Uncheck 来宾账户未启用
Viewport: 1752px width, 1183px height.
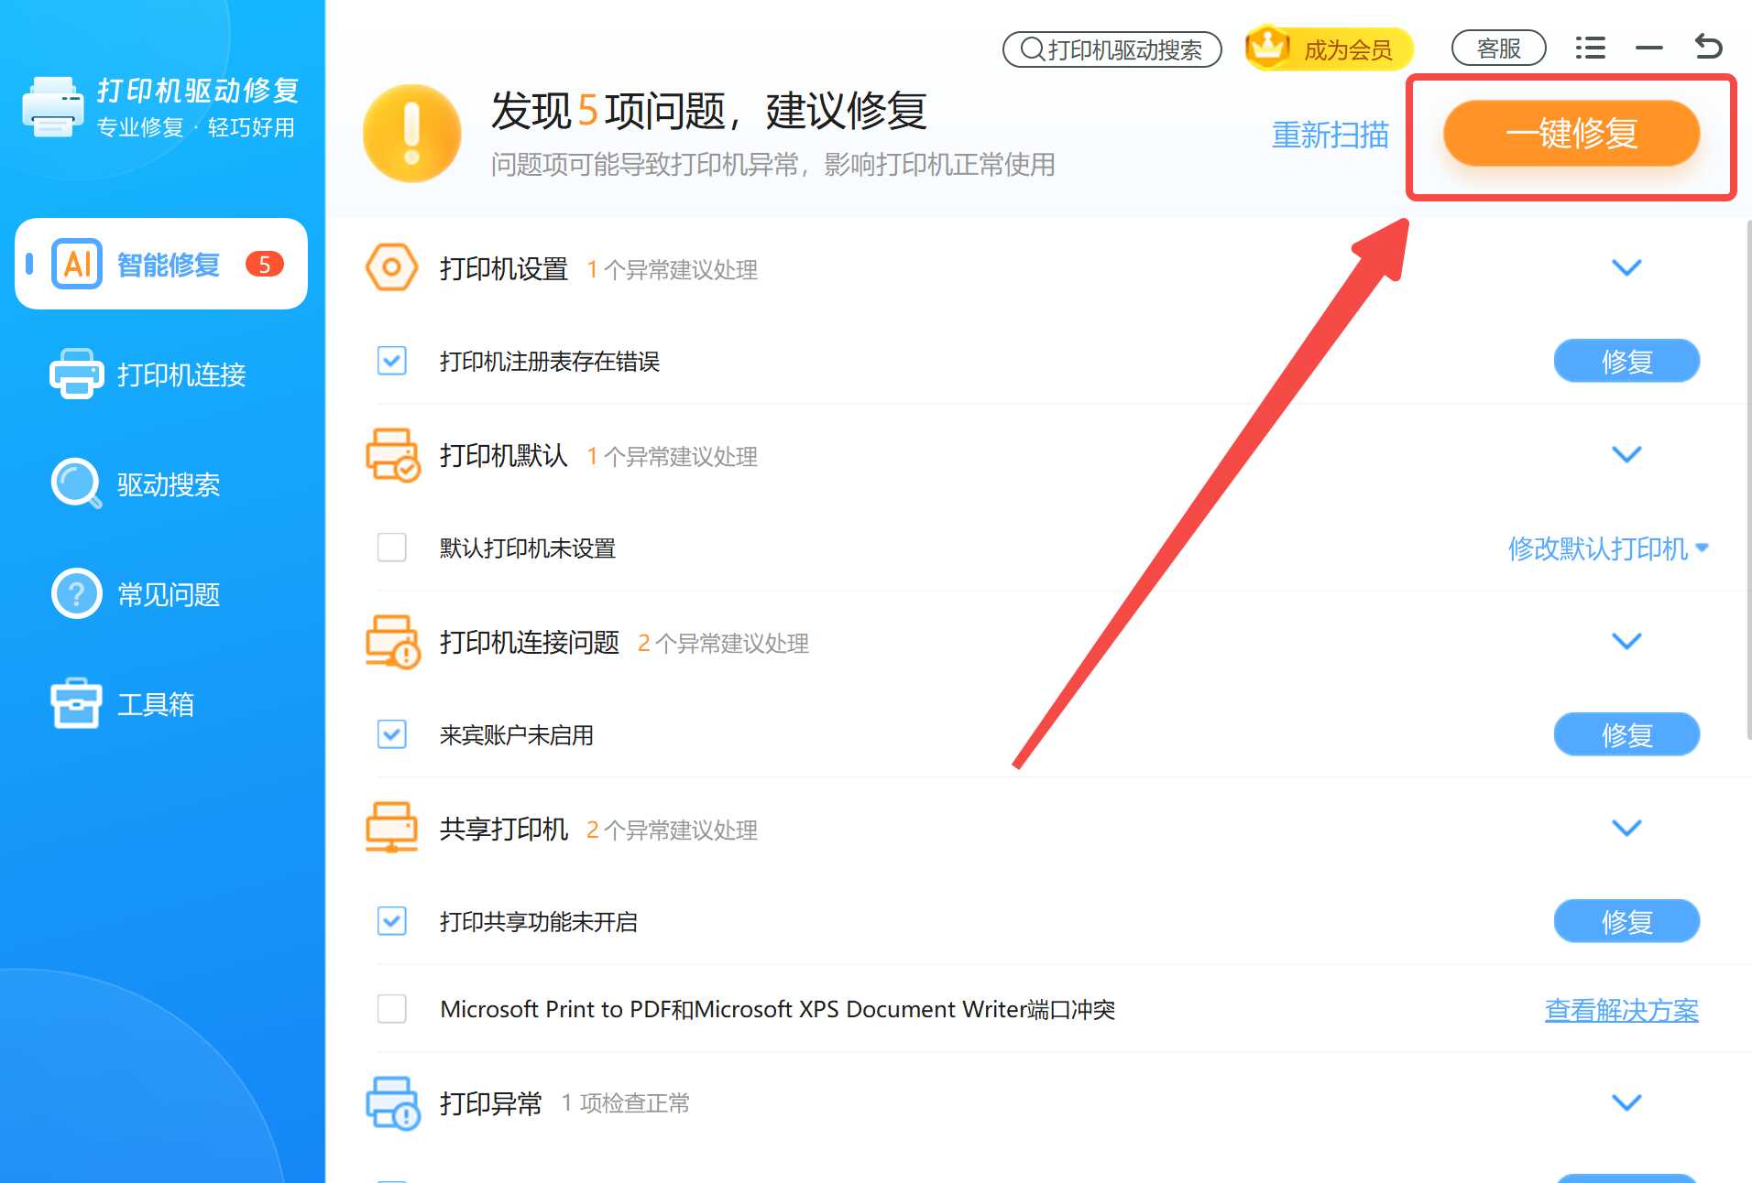click(x=391, y=734)
